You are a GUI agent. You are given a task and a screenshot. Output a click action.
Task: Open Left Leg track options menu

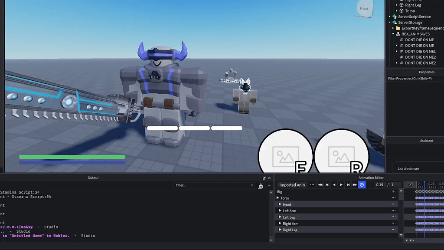coord(394,217)
